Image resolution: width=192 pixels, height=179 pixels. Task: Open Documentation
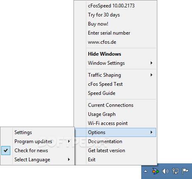pos(115,141)
